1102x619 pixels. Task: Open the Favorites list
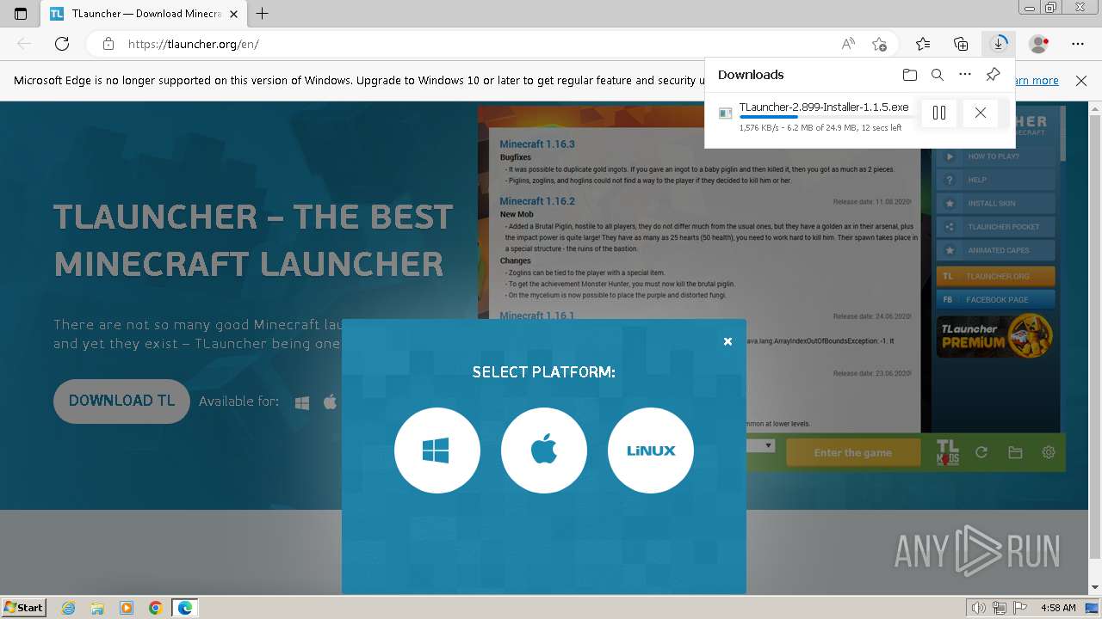point(923,44)
